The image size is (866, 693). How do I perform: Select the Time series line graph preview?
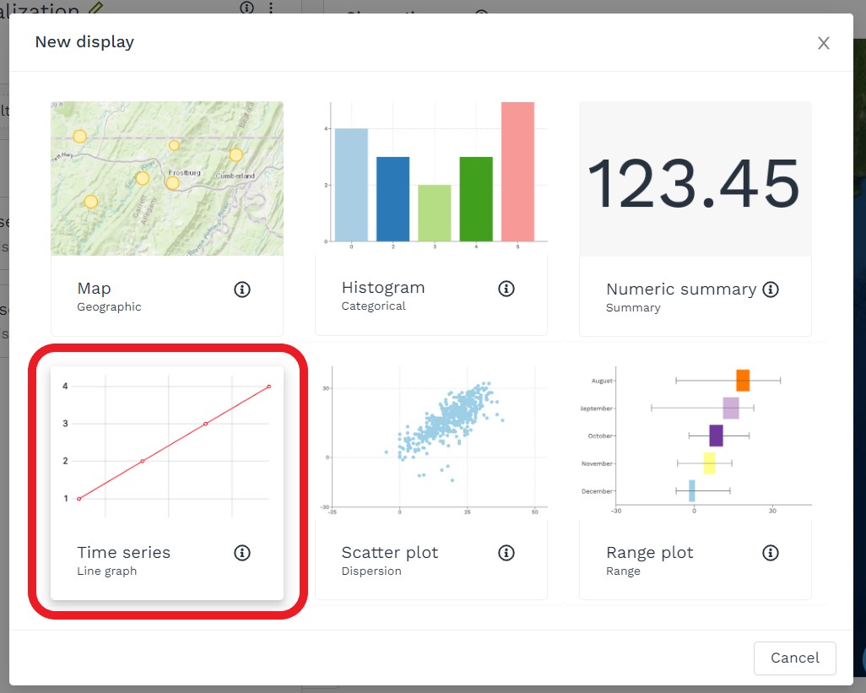point(167,443)
